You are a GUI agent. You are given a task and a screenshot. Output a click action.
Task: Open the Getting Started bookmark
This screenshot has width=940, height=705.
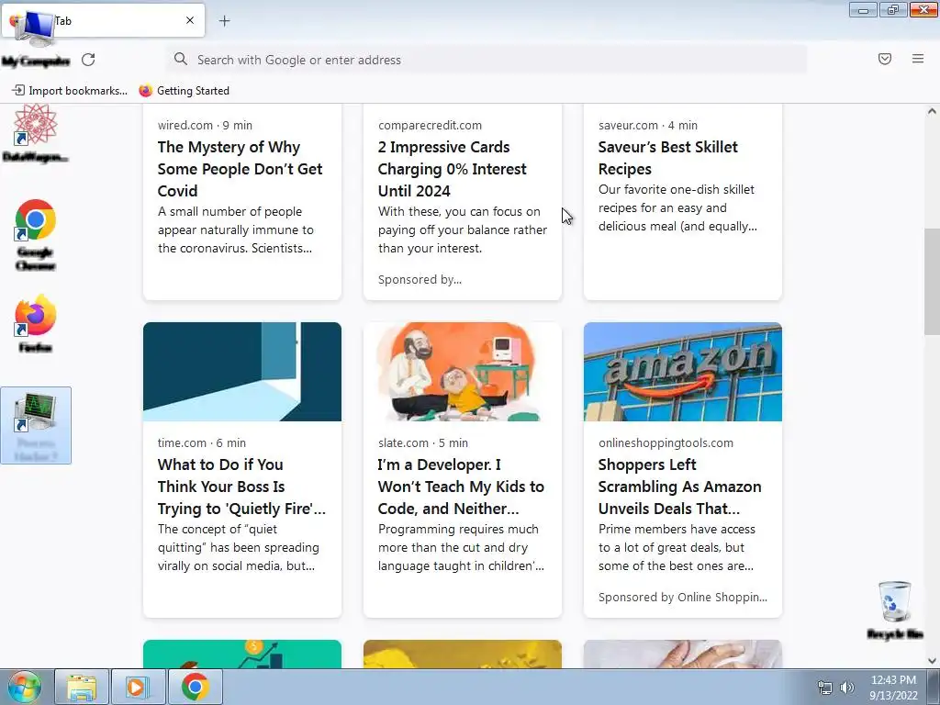(185, 91)
